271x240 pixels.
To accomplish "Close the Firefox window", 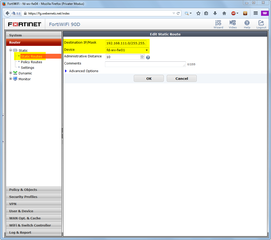I will [263, 3].
